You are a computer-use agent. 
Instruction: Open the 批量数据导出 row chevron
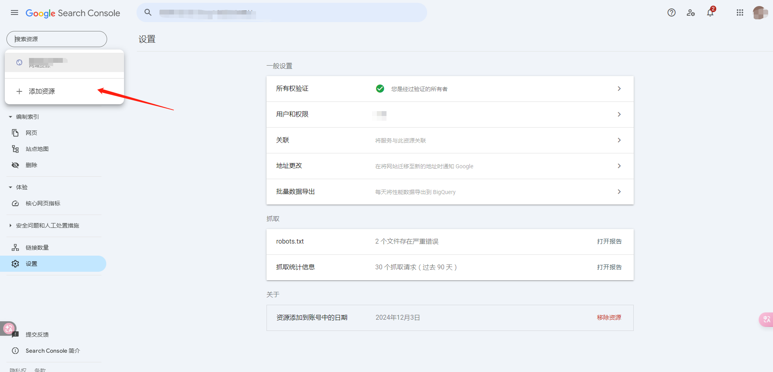click(x=619, y=192)
